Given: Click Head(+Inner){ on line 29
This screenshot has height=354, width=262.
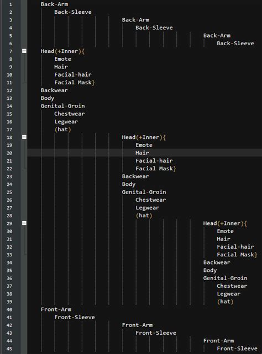Looking at the screenshot, I should point(225,223).
